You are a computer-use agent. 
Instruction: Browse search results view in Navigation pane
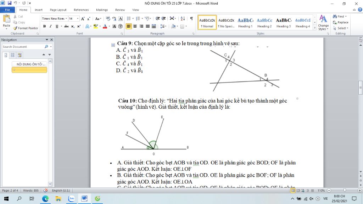(19, 55)
